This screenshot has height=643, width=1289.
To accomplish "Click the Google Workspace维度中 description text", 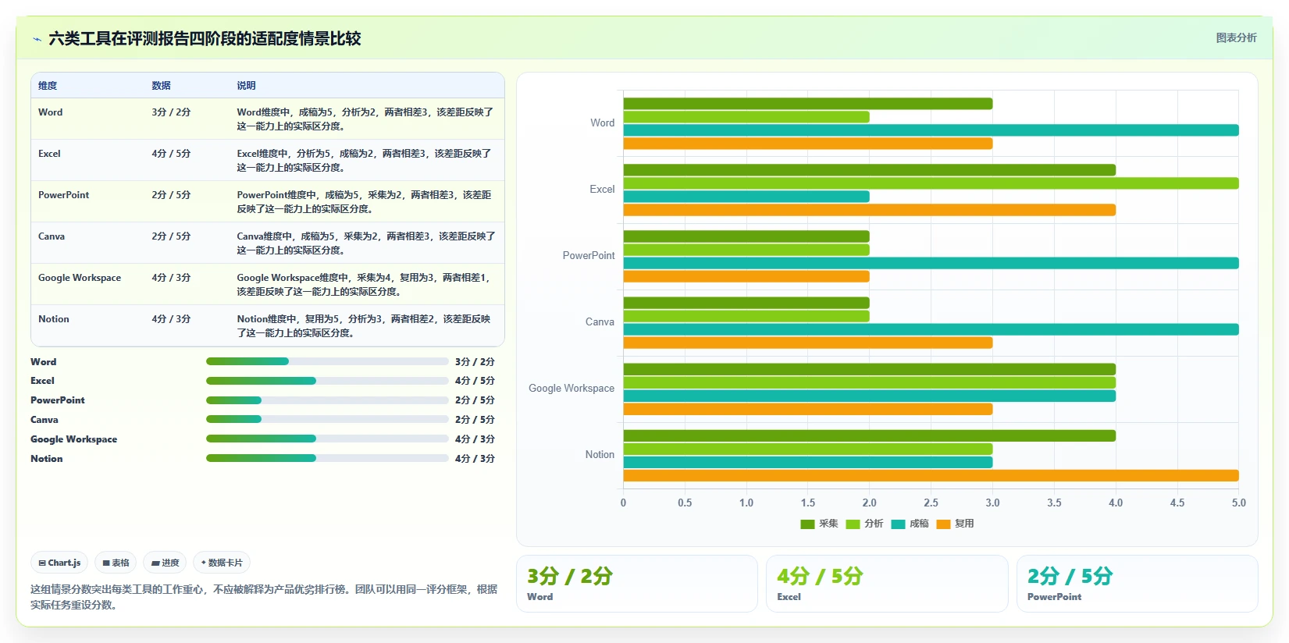I will click(364, 284).
